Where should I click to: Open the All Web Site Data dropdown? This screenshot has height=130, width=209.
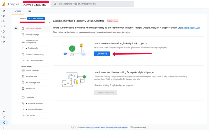(35, 5)
